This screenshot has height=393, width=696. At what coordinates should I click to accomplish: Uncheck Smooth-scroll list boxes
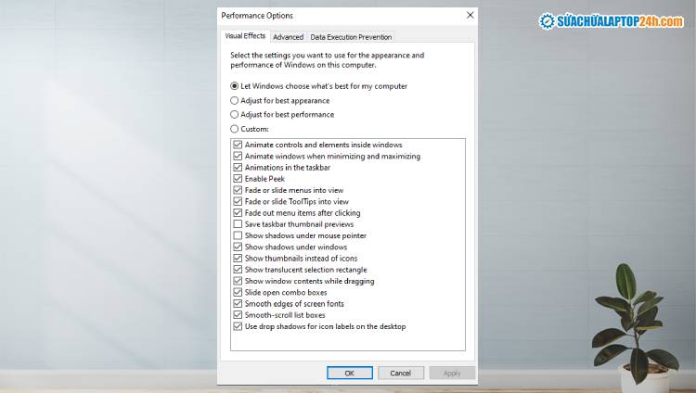tap(238, 315)
